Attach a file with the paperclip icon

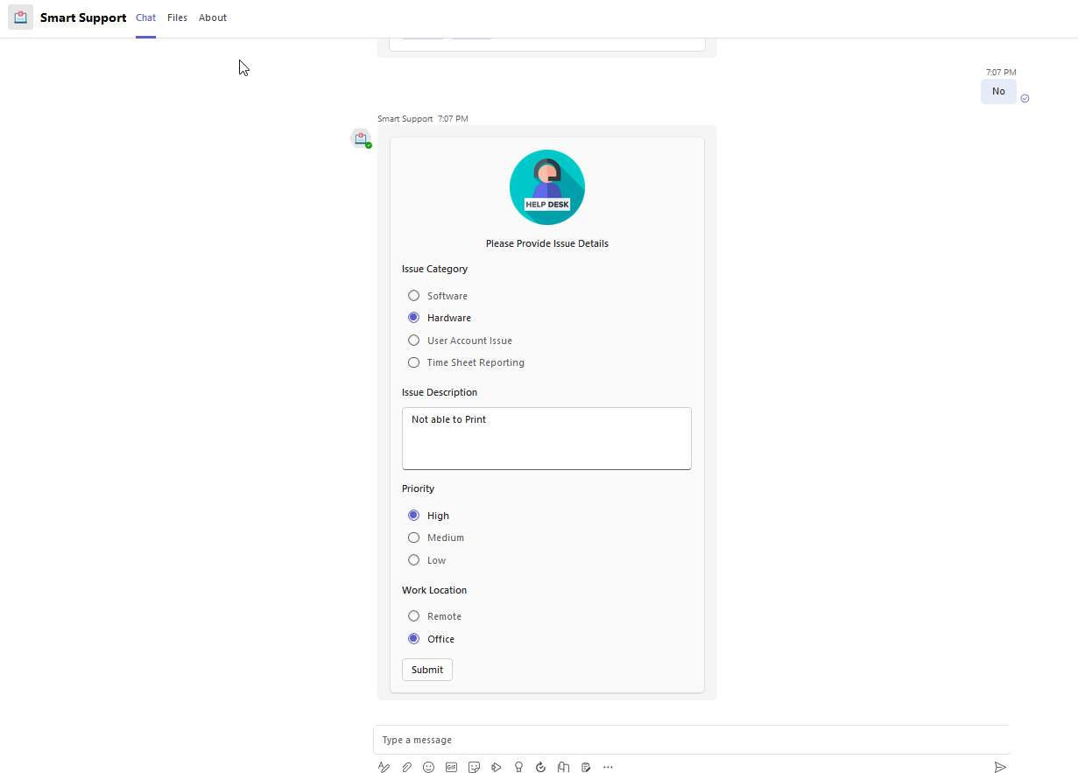tap(406, 767)
